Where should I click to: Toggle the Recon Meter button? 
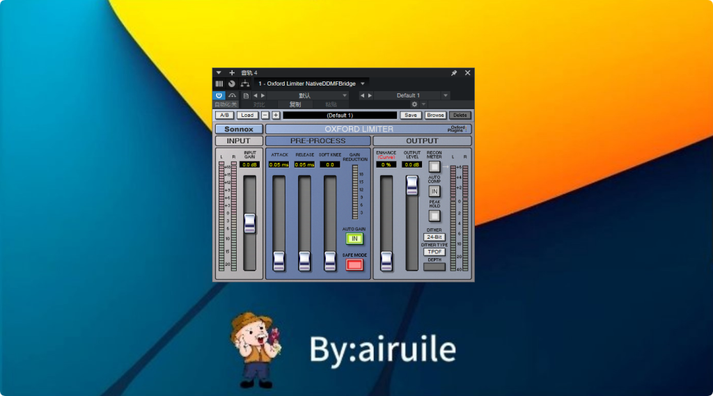[x=434, y=167]
